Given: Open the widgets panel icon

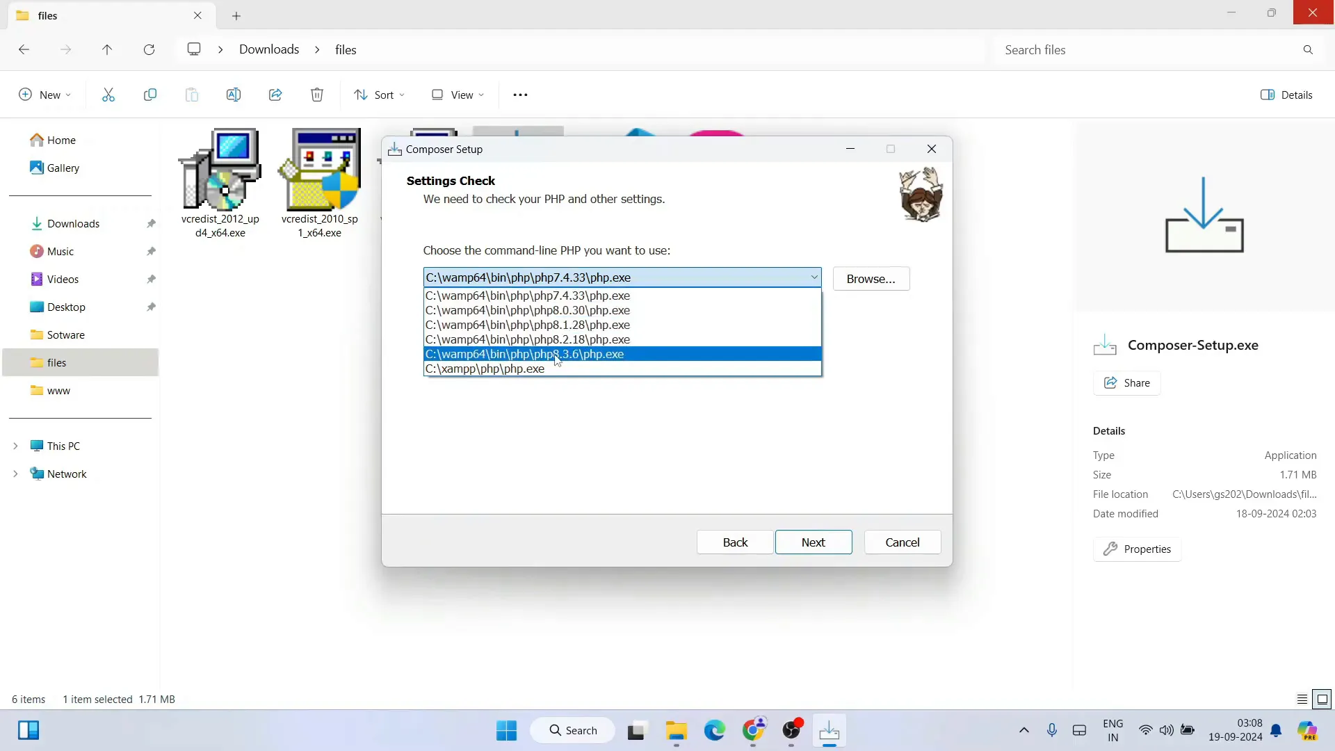Looking at the screenshot, I should 29,731.
